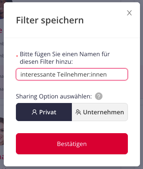Focus the filter name input field

[72, 74]
